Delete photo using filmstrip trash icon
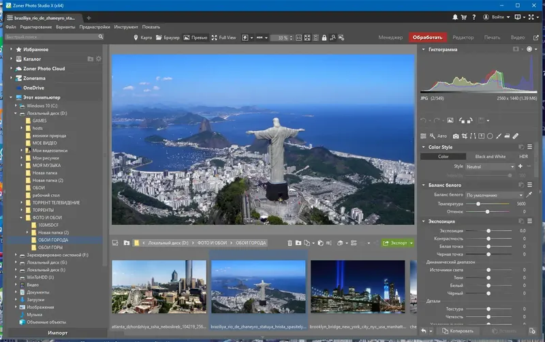 (x=290, y=243)
